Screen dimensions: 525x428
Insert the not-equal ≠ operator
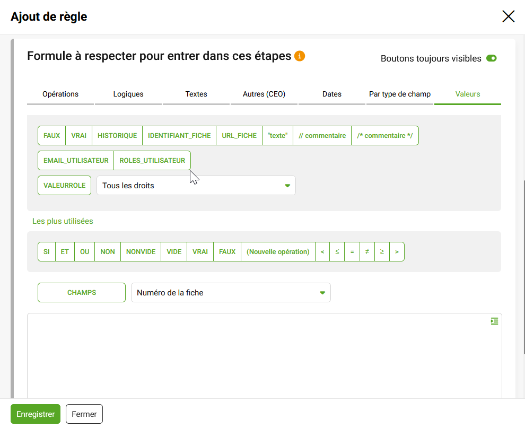pyautogui.click(x=367, y=252)
